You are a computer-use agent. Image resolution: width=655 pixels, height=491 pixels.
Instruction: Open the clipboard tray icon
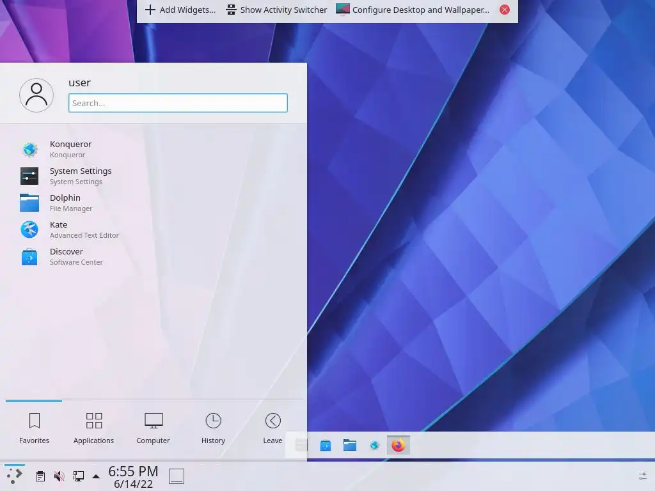(x=40, y=476)
